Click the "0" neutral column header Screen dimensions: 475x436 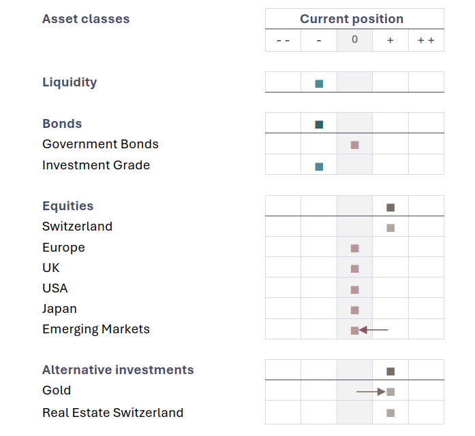coord(354,40)
